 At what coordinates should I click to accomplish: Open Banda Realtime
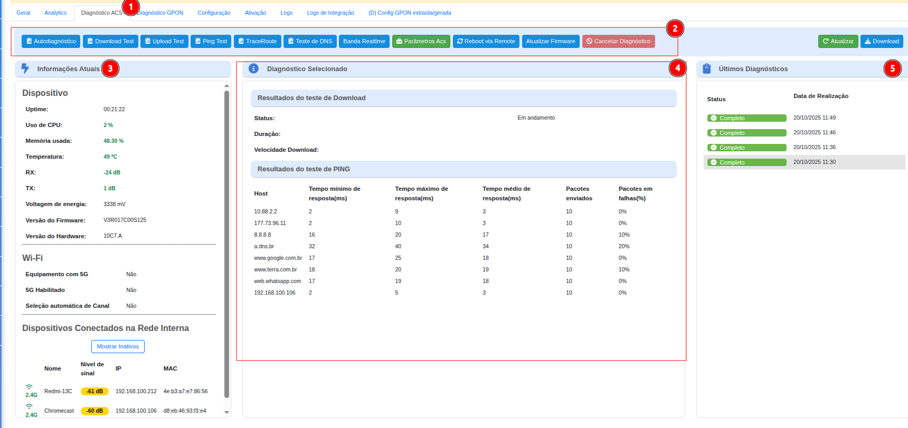[x=364, y=41]
